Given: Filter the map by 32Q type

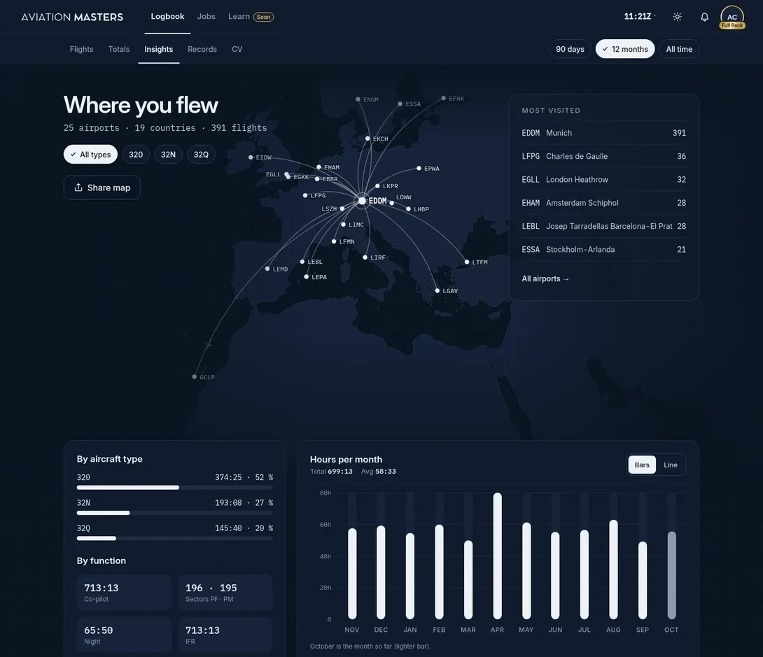Looking at the screenshot, I should coord(201,154).
